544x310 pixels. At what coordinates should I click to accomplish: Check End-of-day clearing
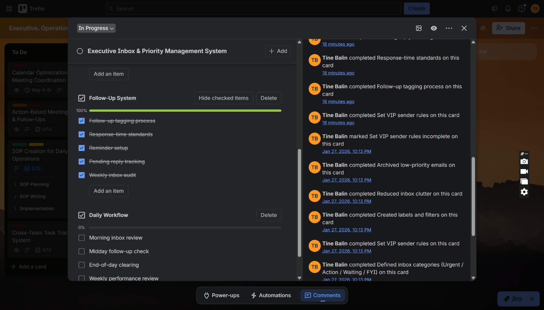click(x=82, y=265)
